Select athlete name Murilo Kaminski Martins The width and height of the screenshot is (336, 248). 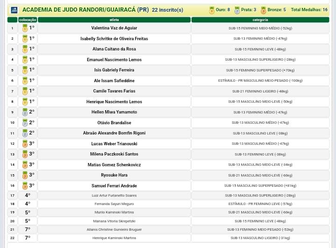(114, 212)
